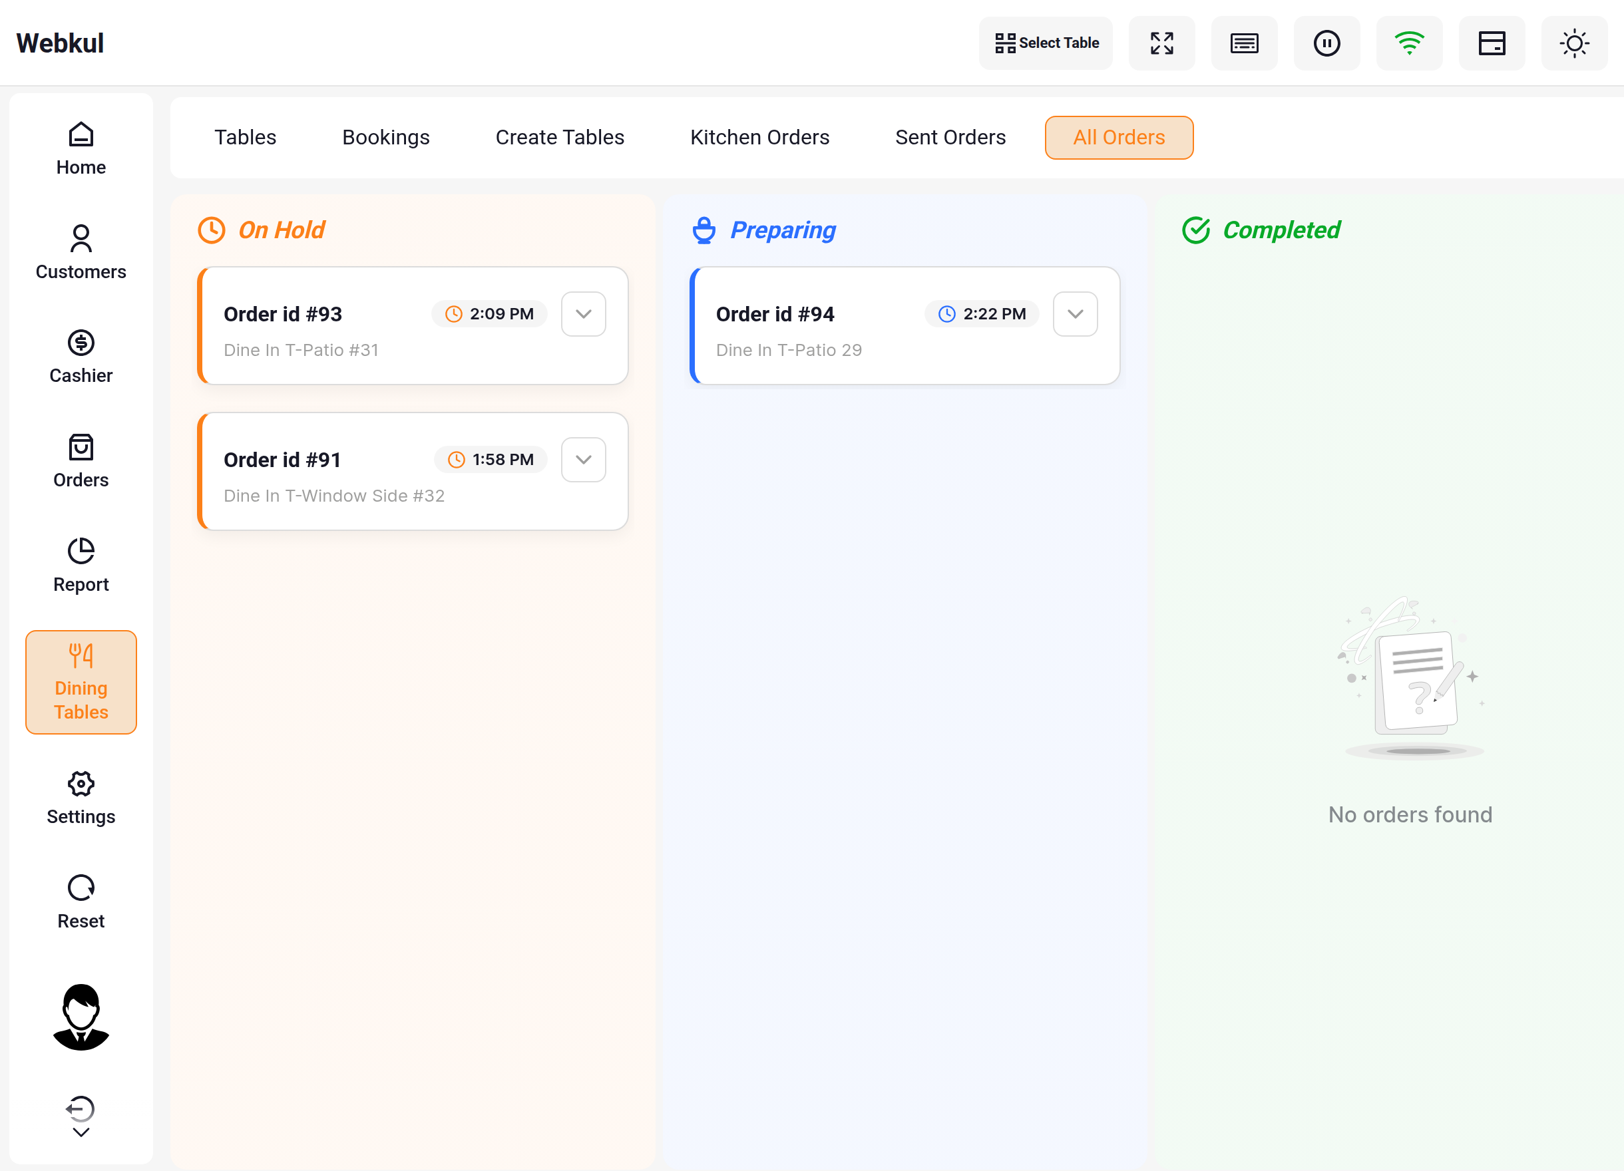Expand Order id #93 details chevron
The image size is (1624, 1171).
(x=584, y=314)
